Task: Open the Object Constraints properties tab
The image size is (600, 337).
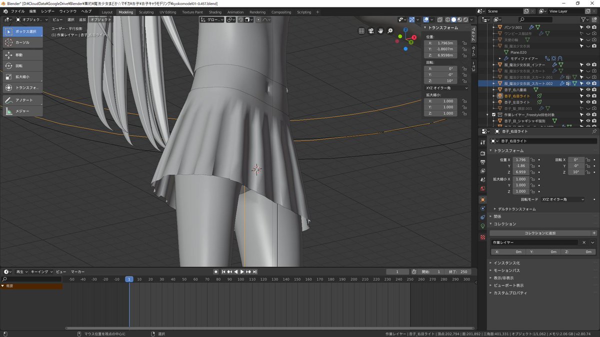Action: click(x=482, y=217)
